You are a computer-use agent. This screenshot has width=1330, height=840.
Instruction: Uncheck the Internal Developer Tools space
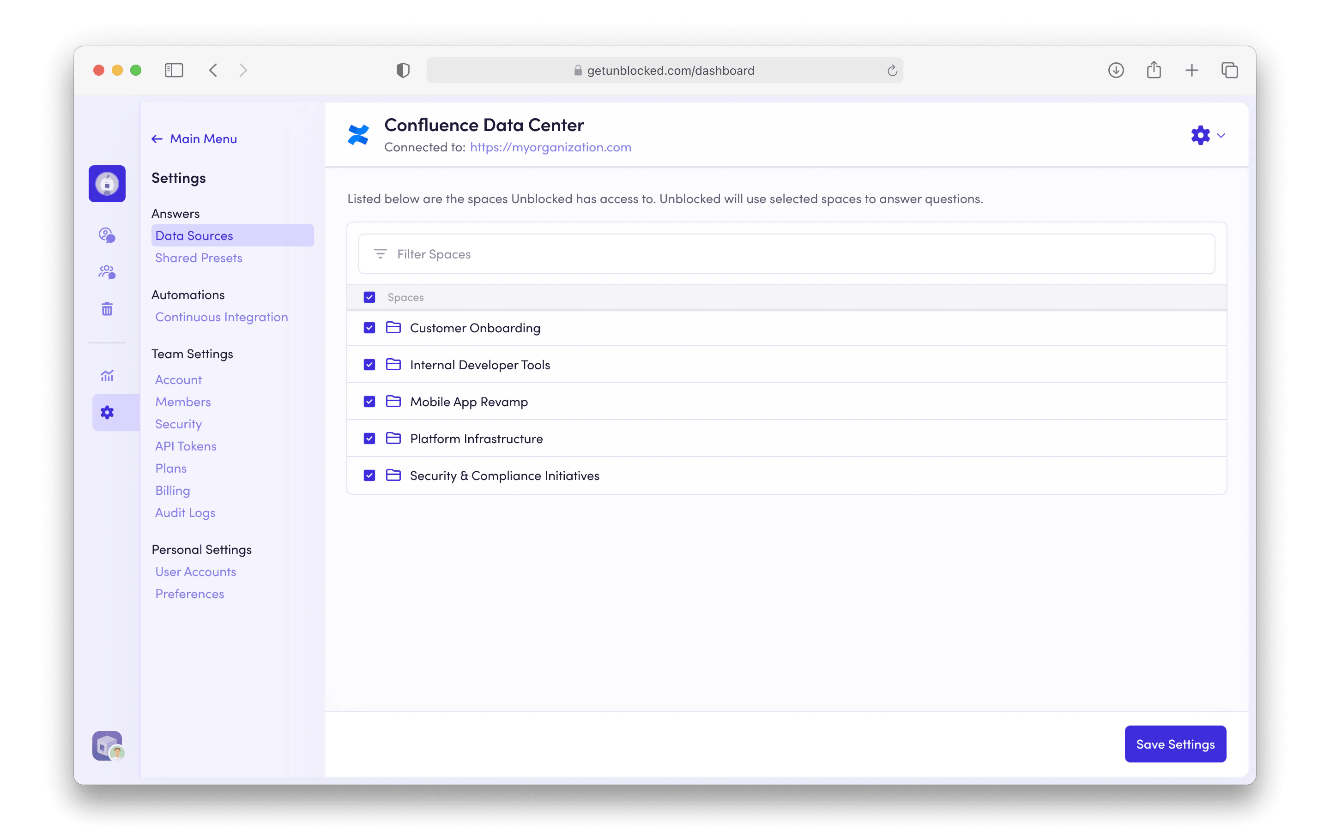(x=369, y=365)
